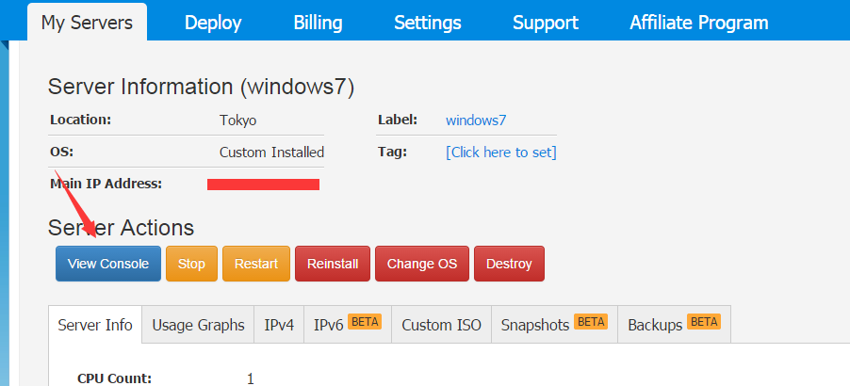
Task: View the Snapshots tab
Action: [x=553, y=325]
